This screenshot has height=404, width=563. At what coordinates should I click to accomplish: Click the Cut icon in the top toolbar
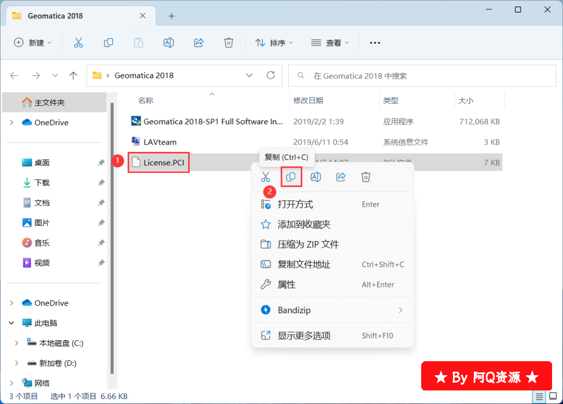click(78, 43)
